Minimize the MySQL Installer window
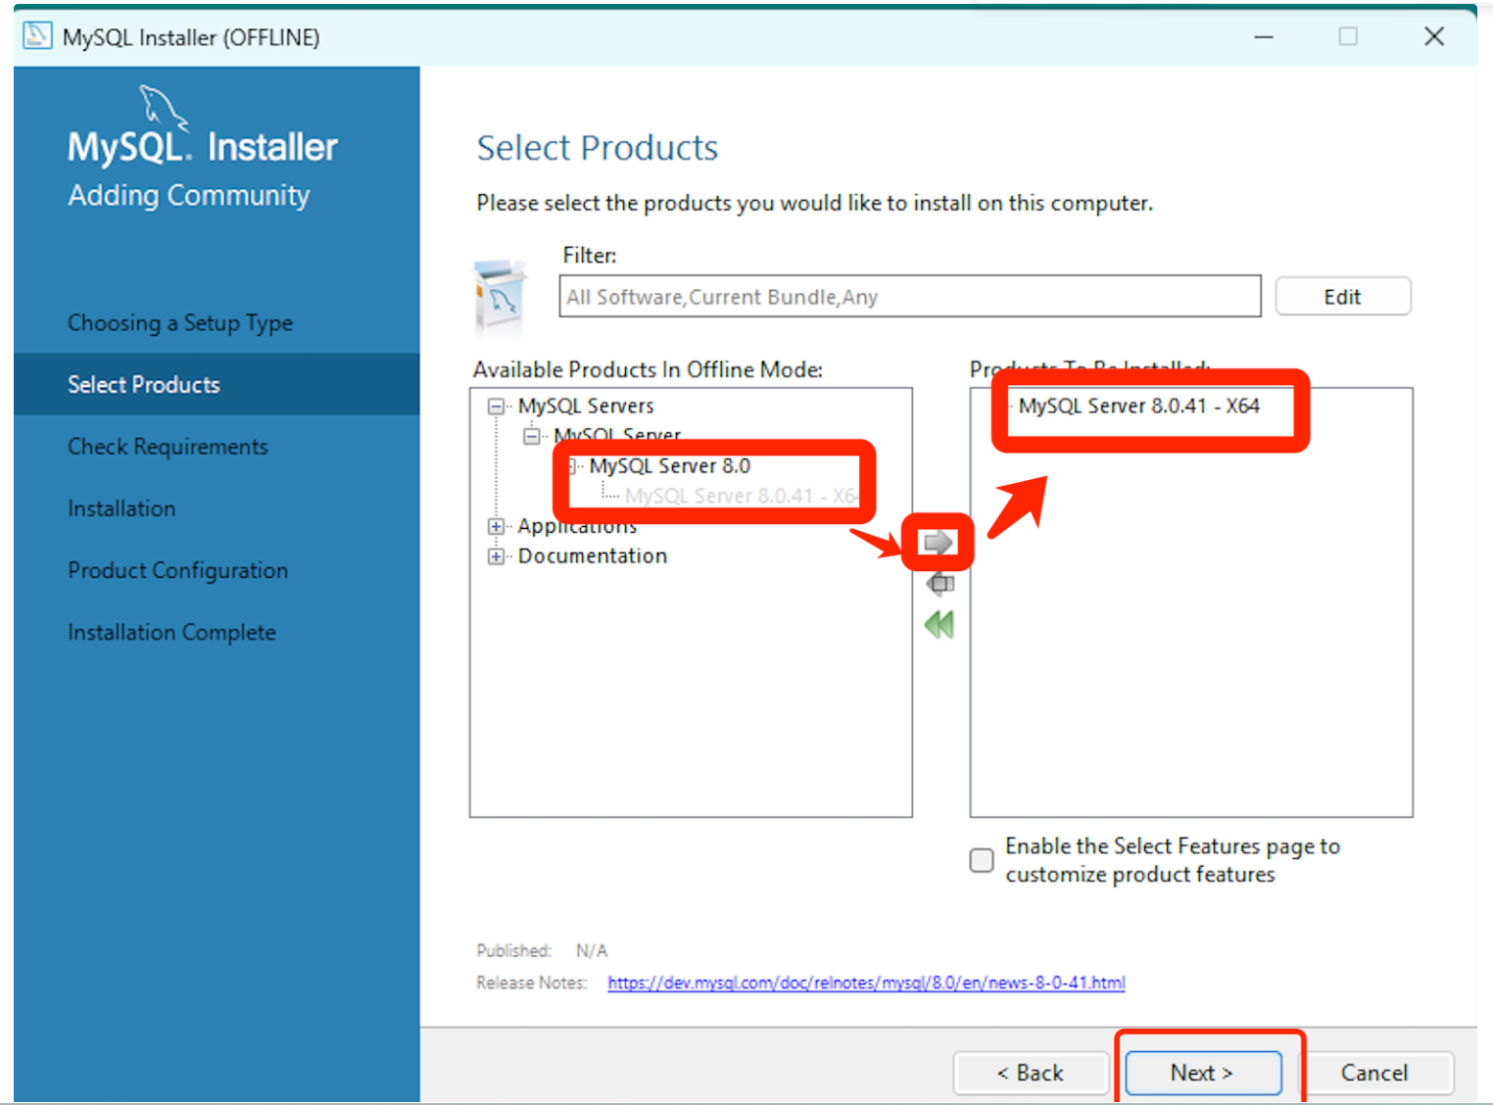 1264,37
